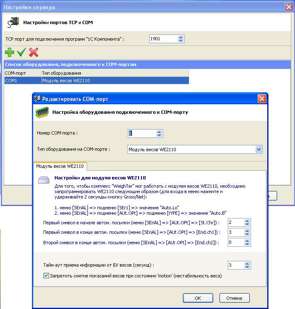Click the TCP and COM port settings header icon

[14, 22]
